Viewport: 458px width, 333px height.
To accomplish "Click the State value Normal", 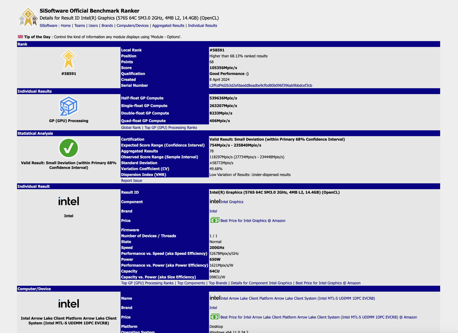I will point(215,242).
